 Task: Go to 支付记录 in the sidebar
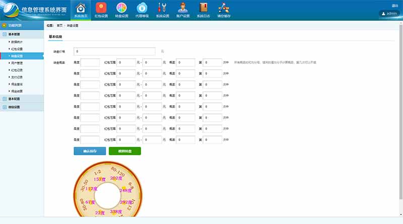(17, 78)
